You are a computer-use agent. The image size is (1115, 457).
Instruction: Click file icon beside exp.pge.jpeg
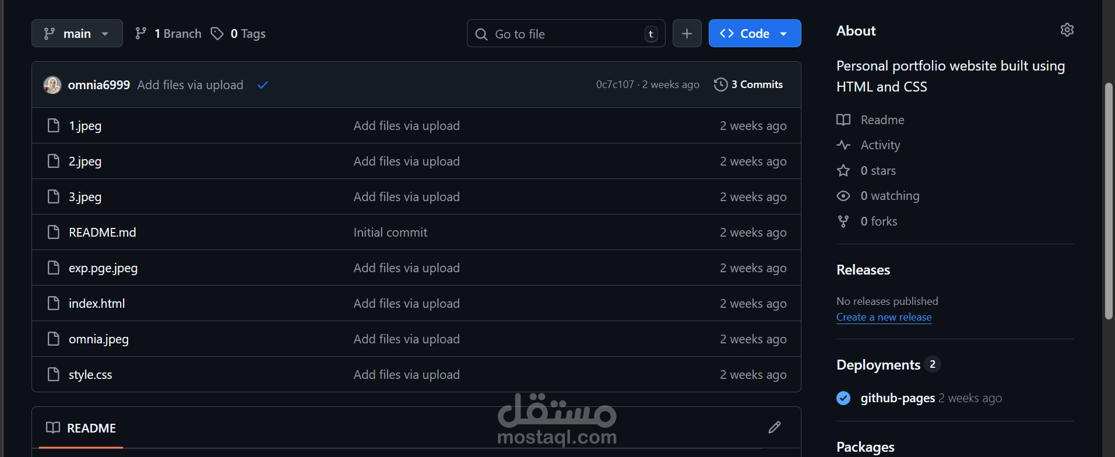pos(53,268)
